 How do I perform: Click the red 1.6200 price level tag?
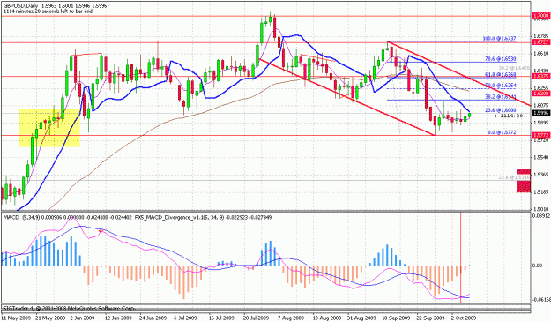[541, 94]
